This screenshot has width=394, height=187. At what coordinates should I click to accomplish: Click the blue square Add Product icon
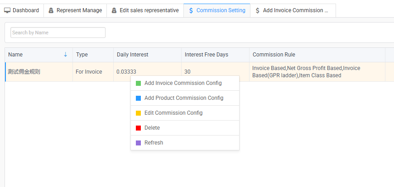point(139,98)
